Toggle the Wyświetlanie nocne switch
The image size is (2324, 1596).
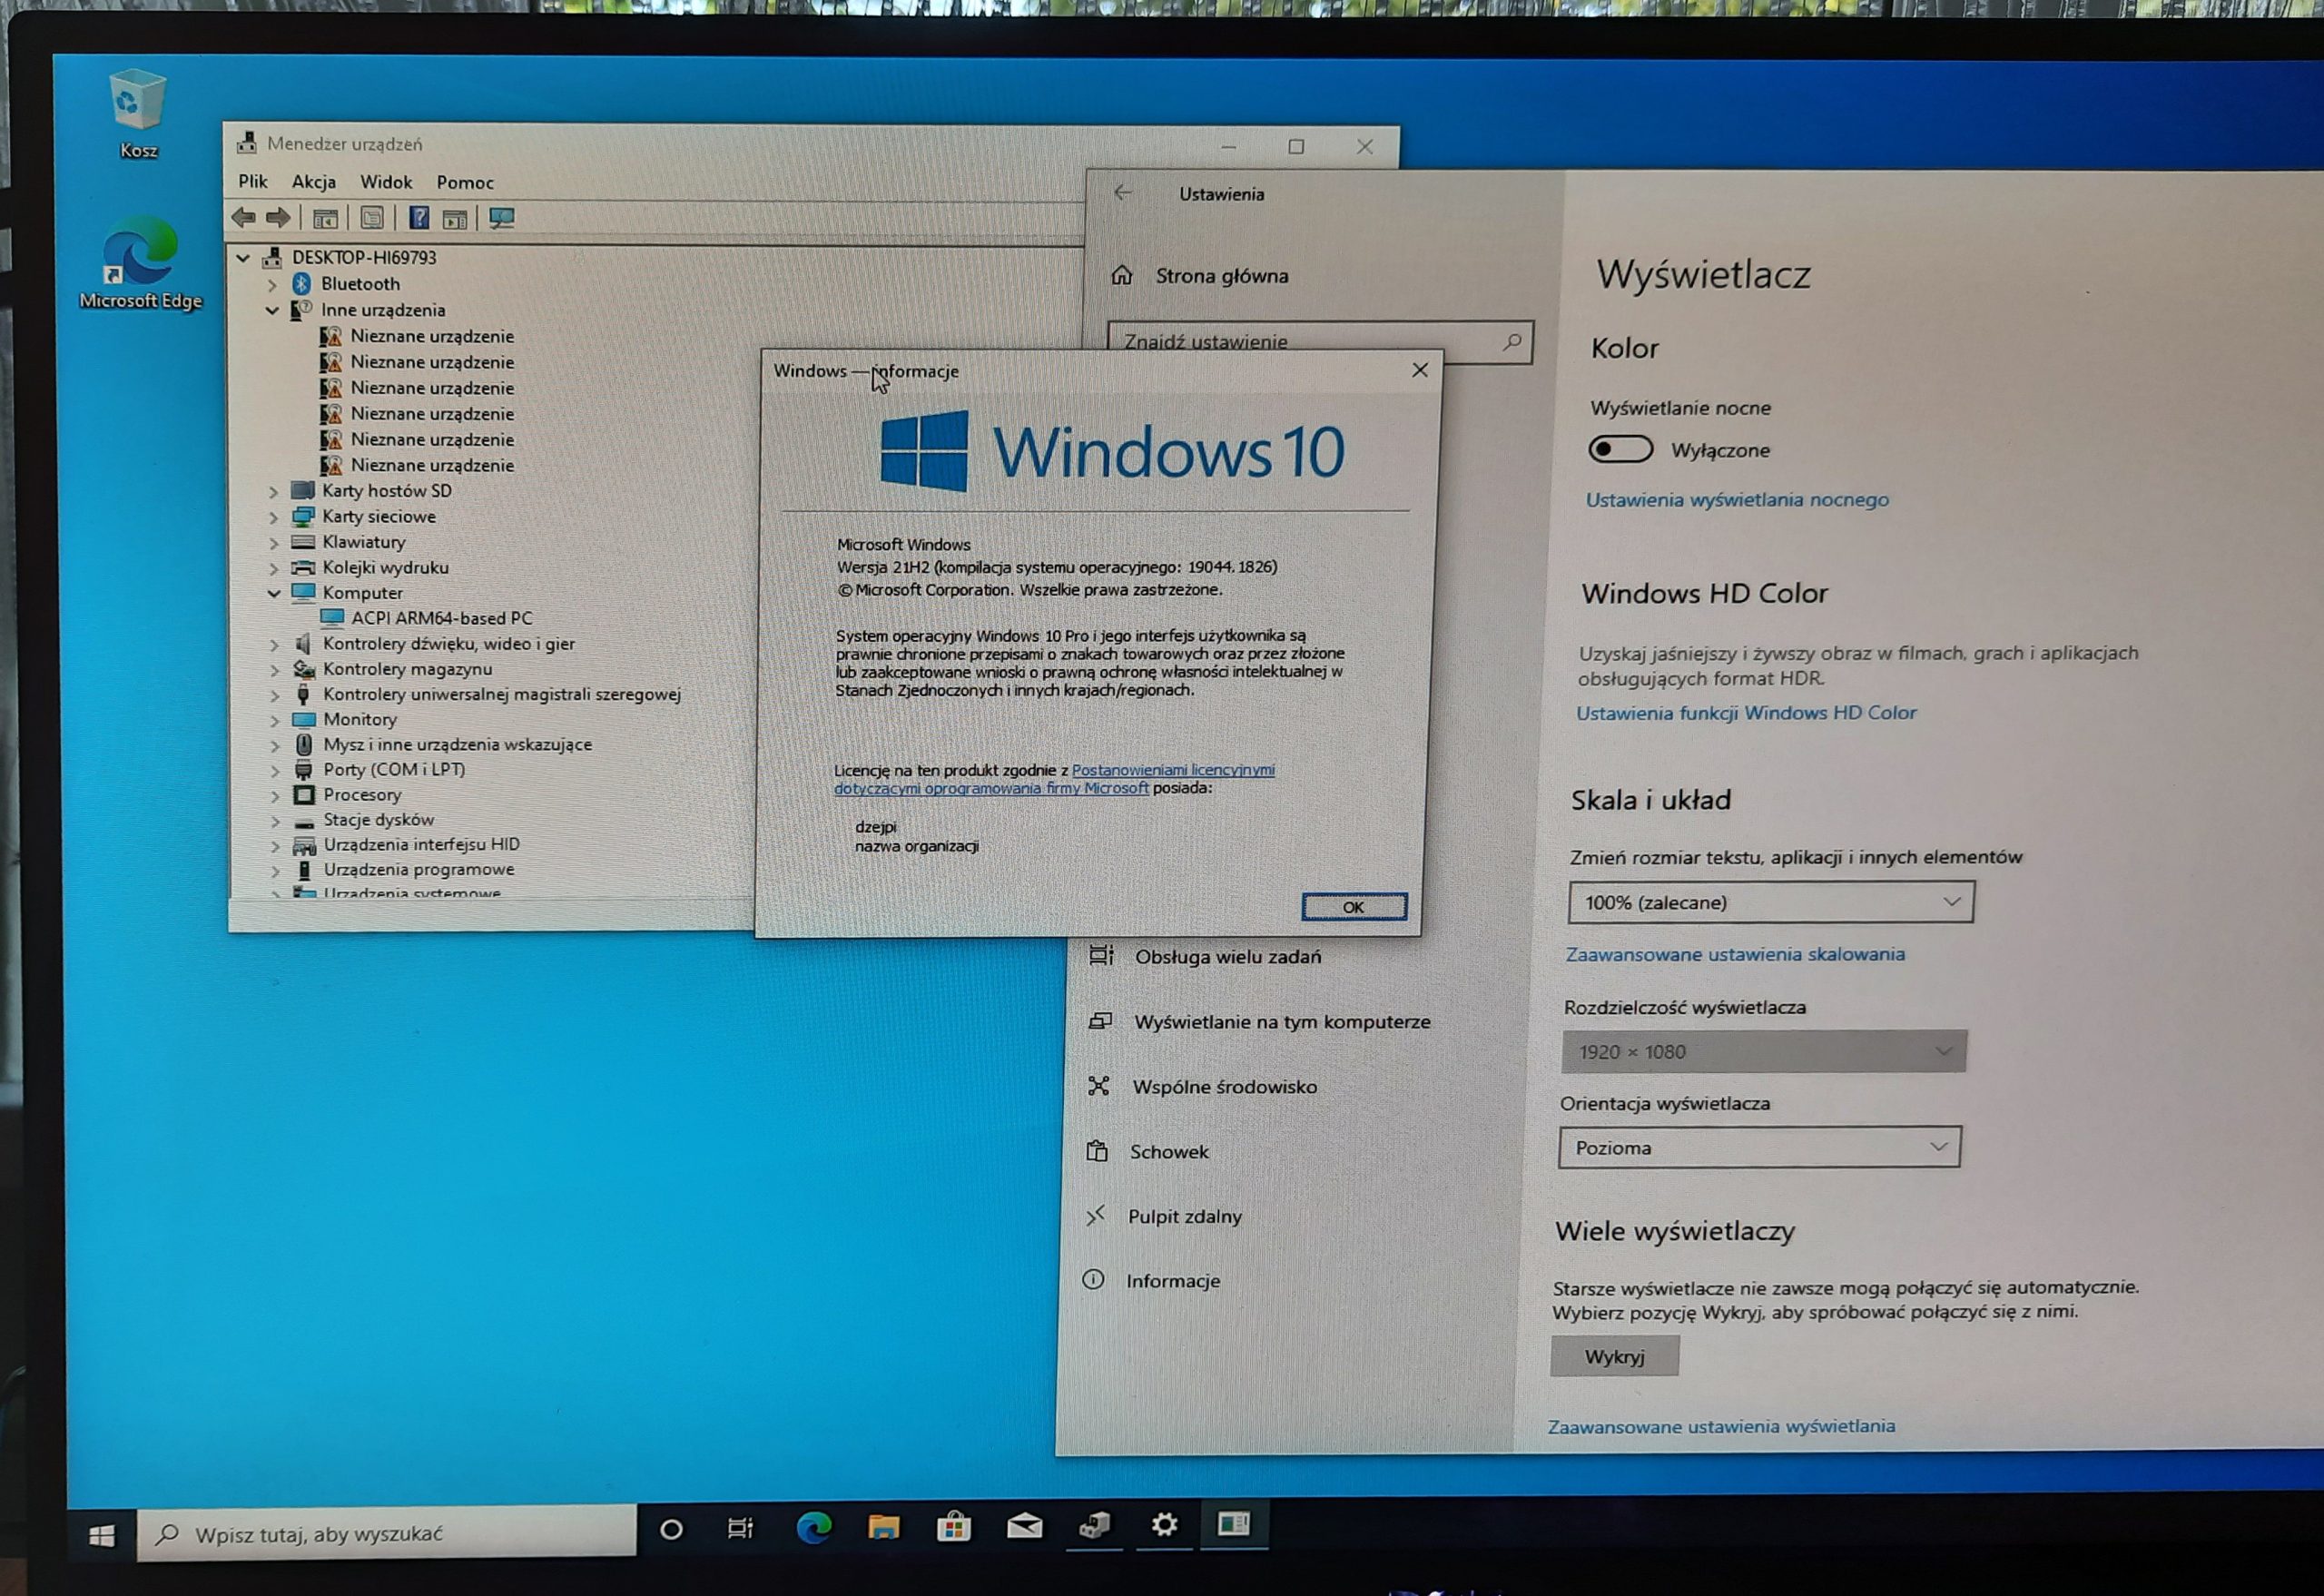1620,449
